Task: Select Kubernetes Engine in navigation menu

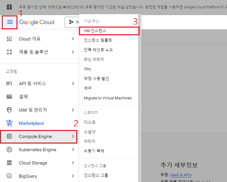Action: click(x=39, y=150)
